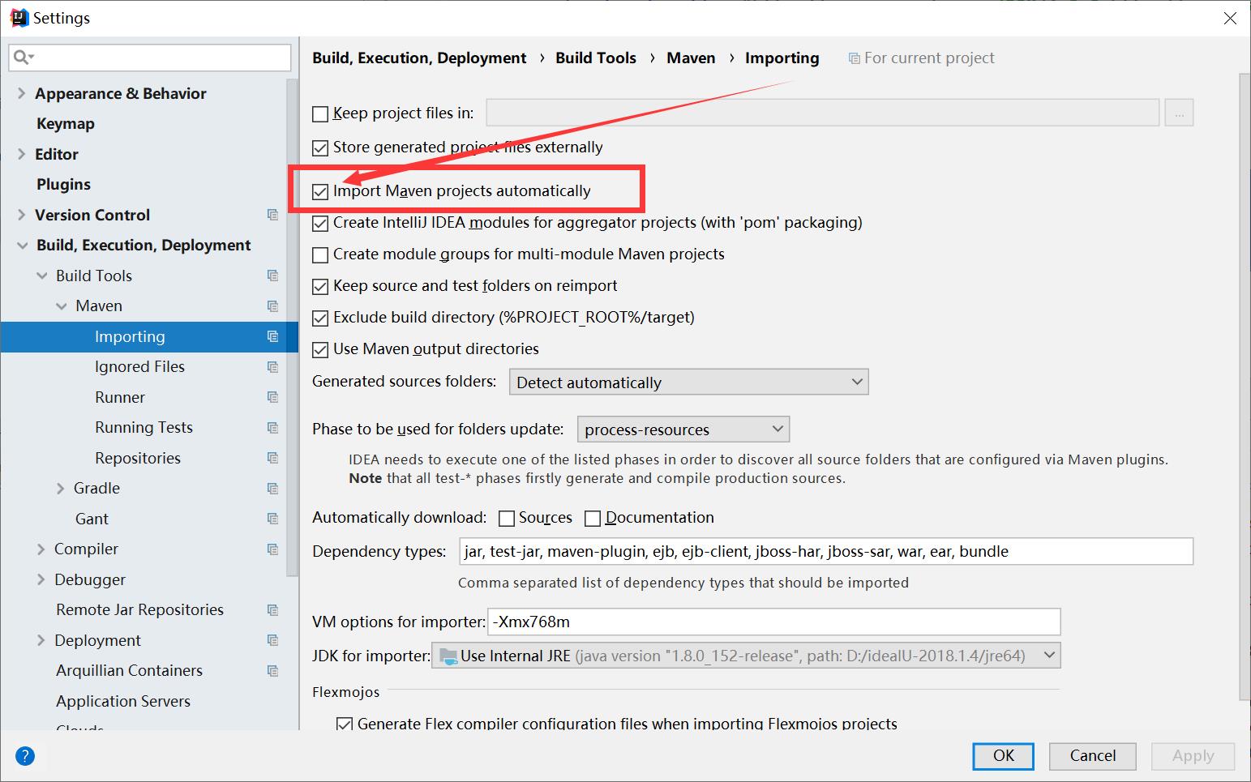Viewport: 1251px width, 782px height.
Task: Expand Appearance & Behavior tree node
Action: point(22,93)
